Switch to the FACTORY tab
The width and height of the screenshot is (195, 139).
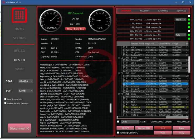145,11
